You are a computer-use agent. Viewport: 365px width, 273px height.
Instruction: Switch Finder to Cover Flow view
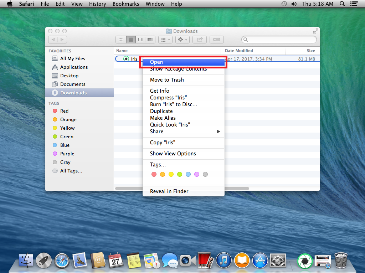pyautogui.click(x=150, y=40)
